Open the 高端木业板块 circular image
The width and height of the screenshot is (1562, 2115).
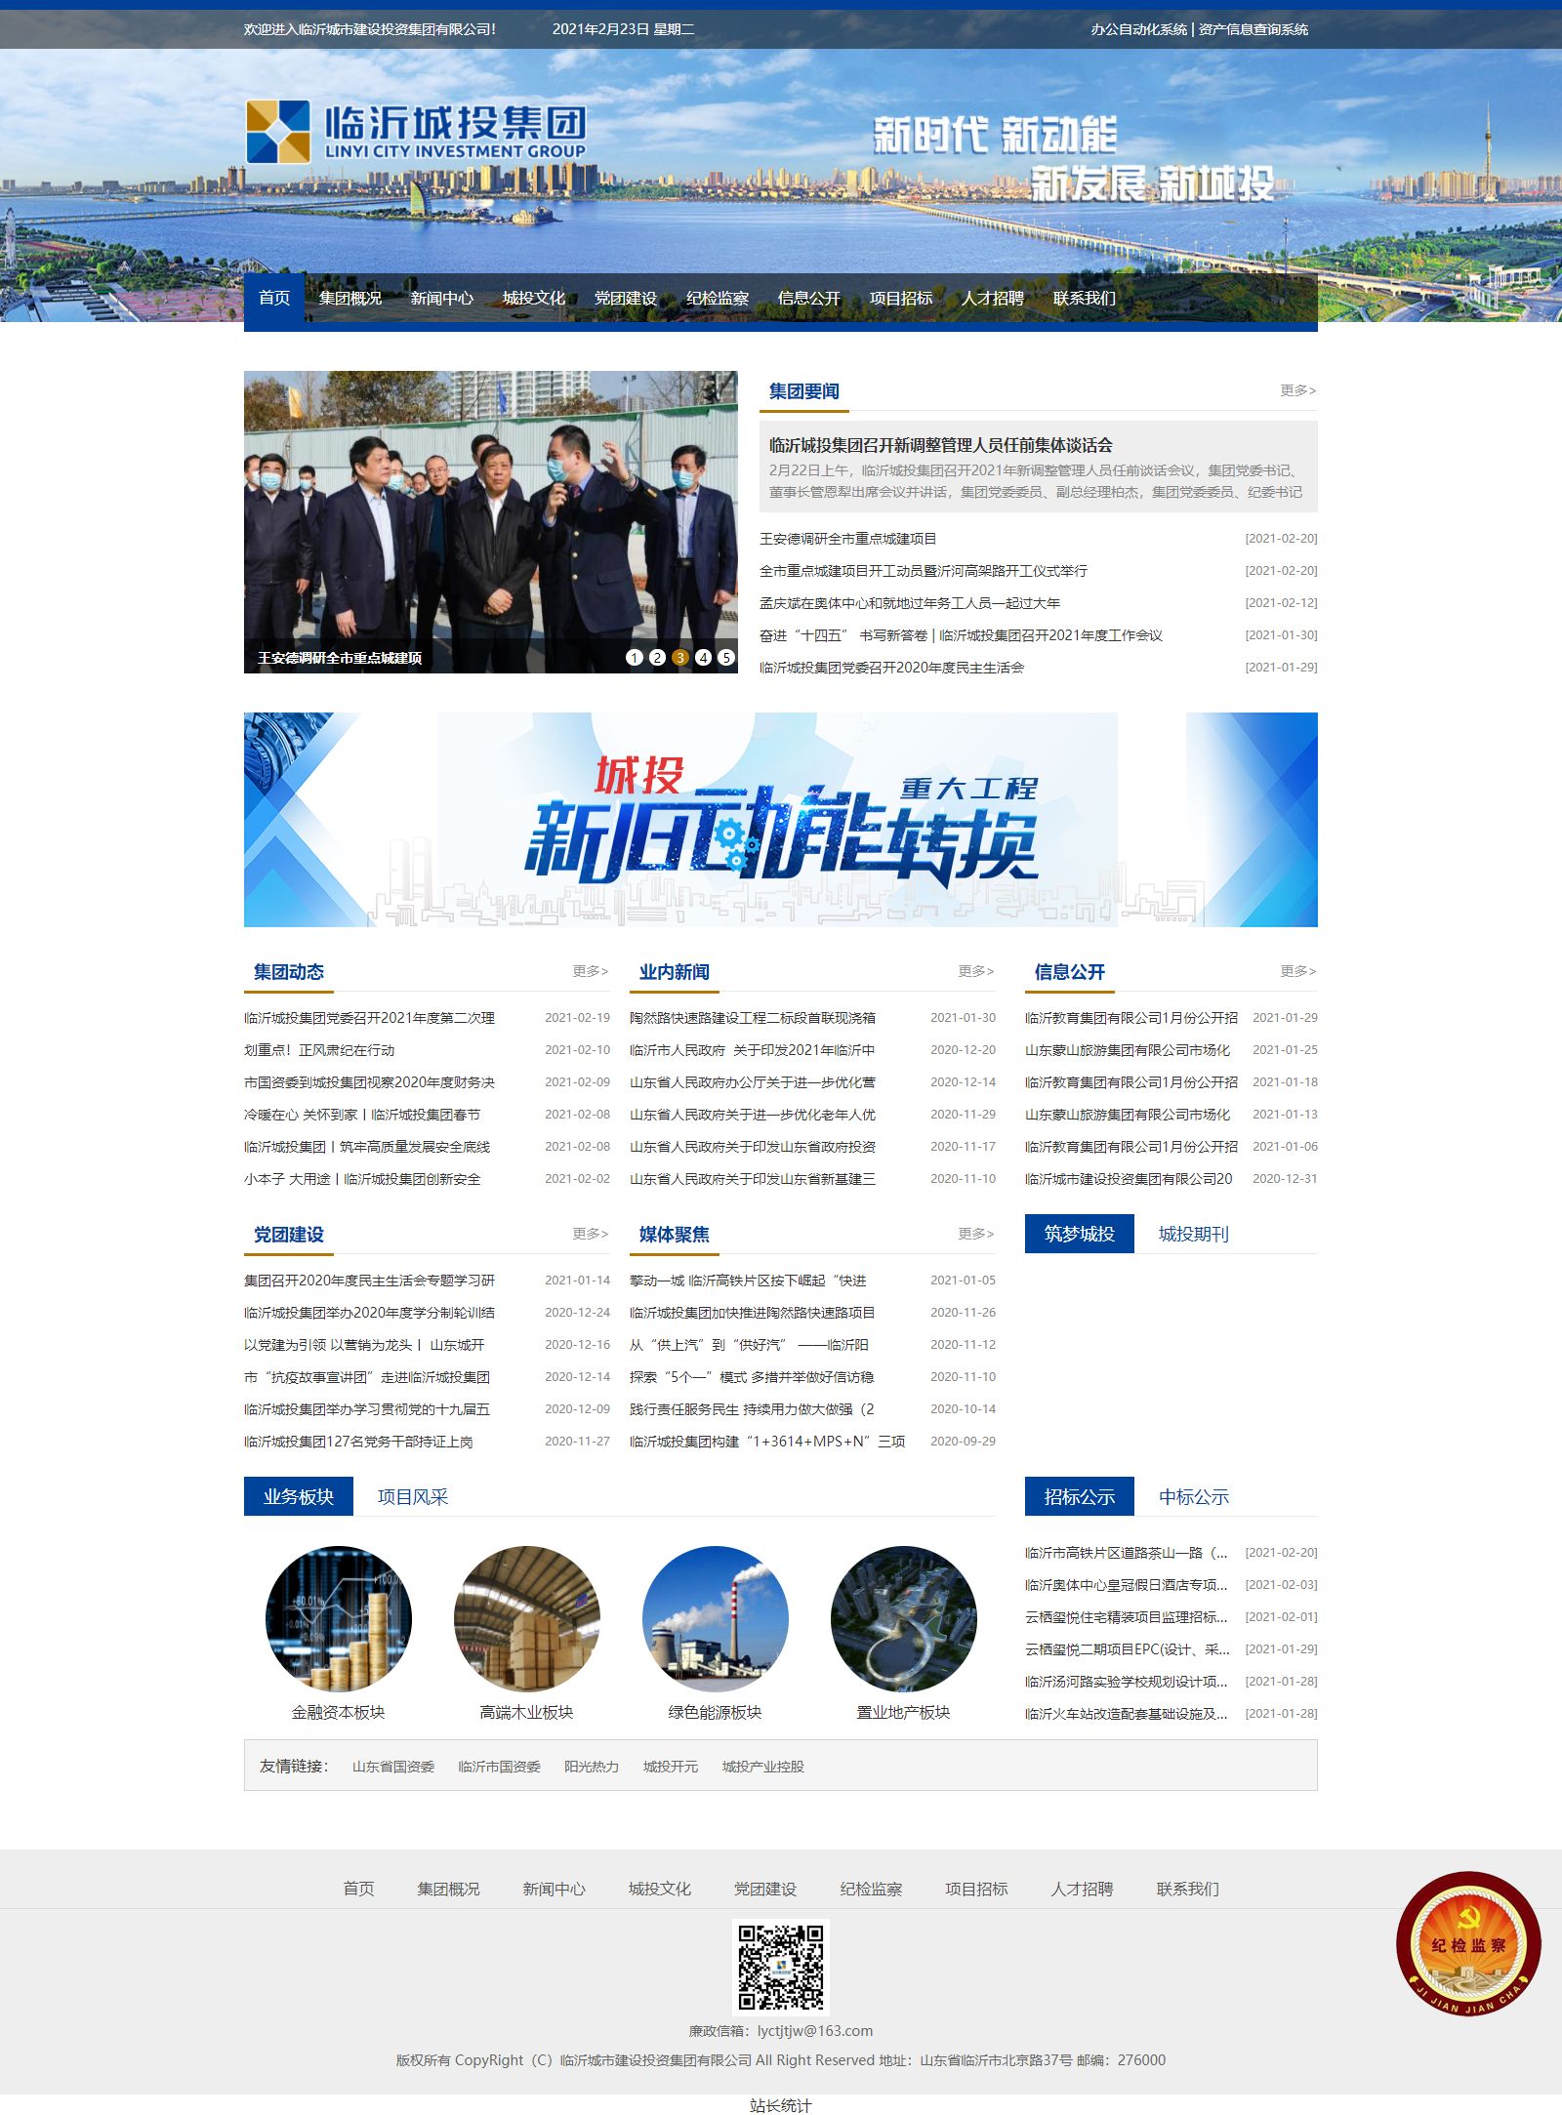pos(527,1618)
